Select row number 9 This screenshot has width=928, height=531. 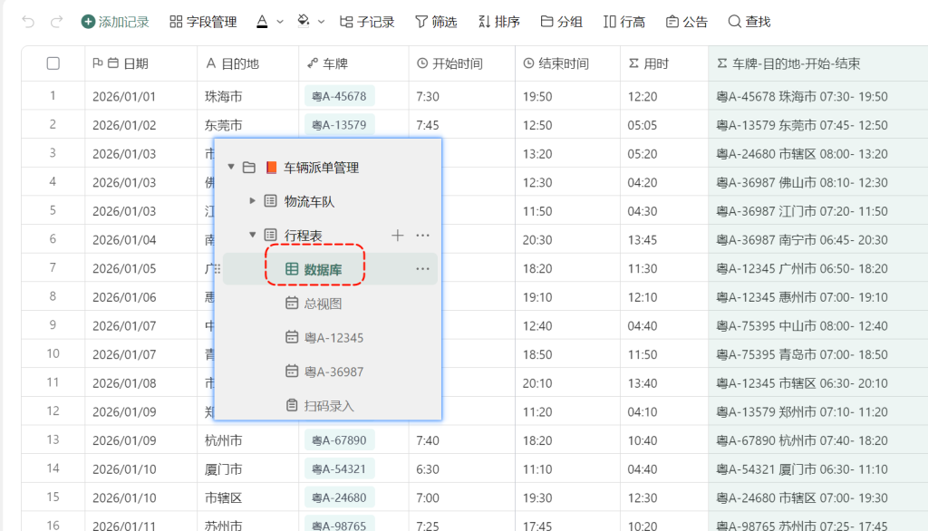pos(53,325)
